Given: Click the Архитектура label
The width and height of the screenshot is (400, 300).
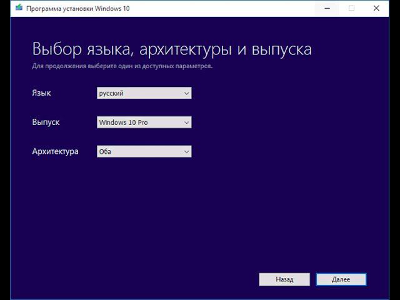Looking at the screenshot, I should tap(56, 151).
